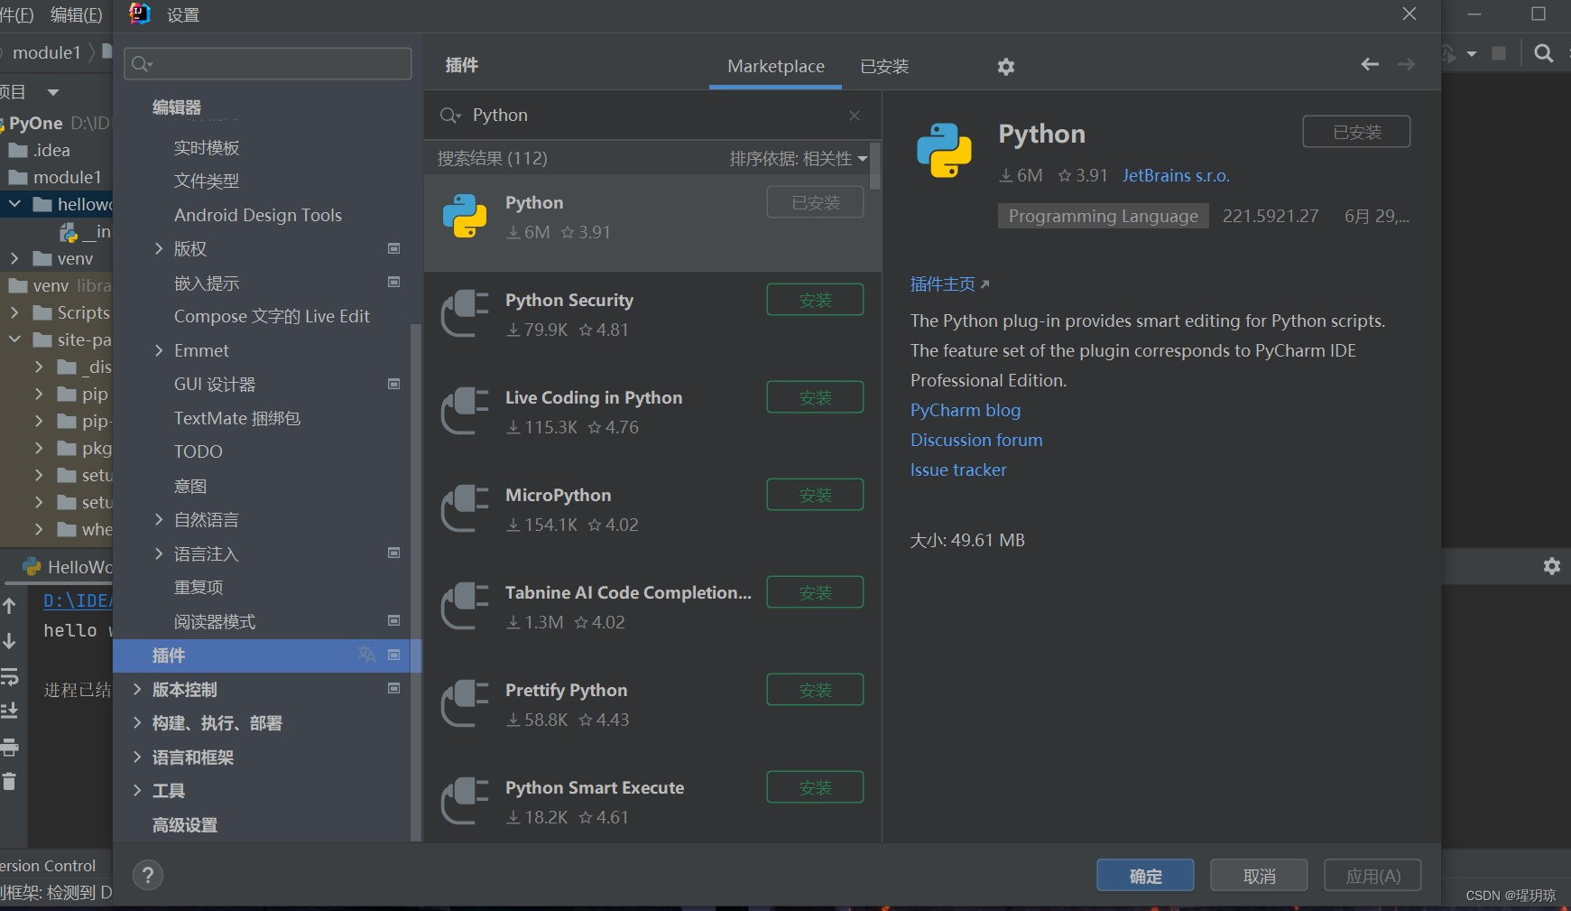Click the Python plugin logo in results
Screen dimensions: 1571x911
[465, 217]
